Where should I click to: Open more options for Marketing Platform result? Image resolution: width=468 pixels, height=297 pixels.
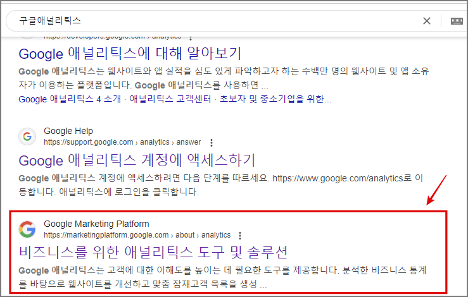click(240, 236)
